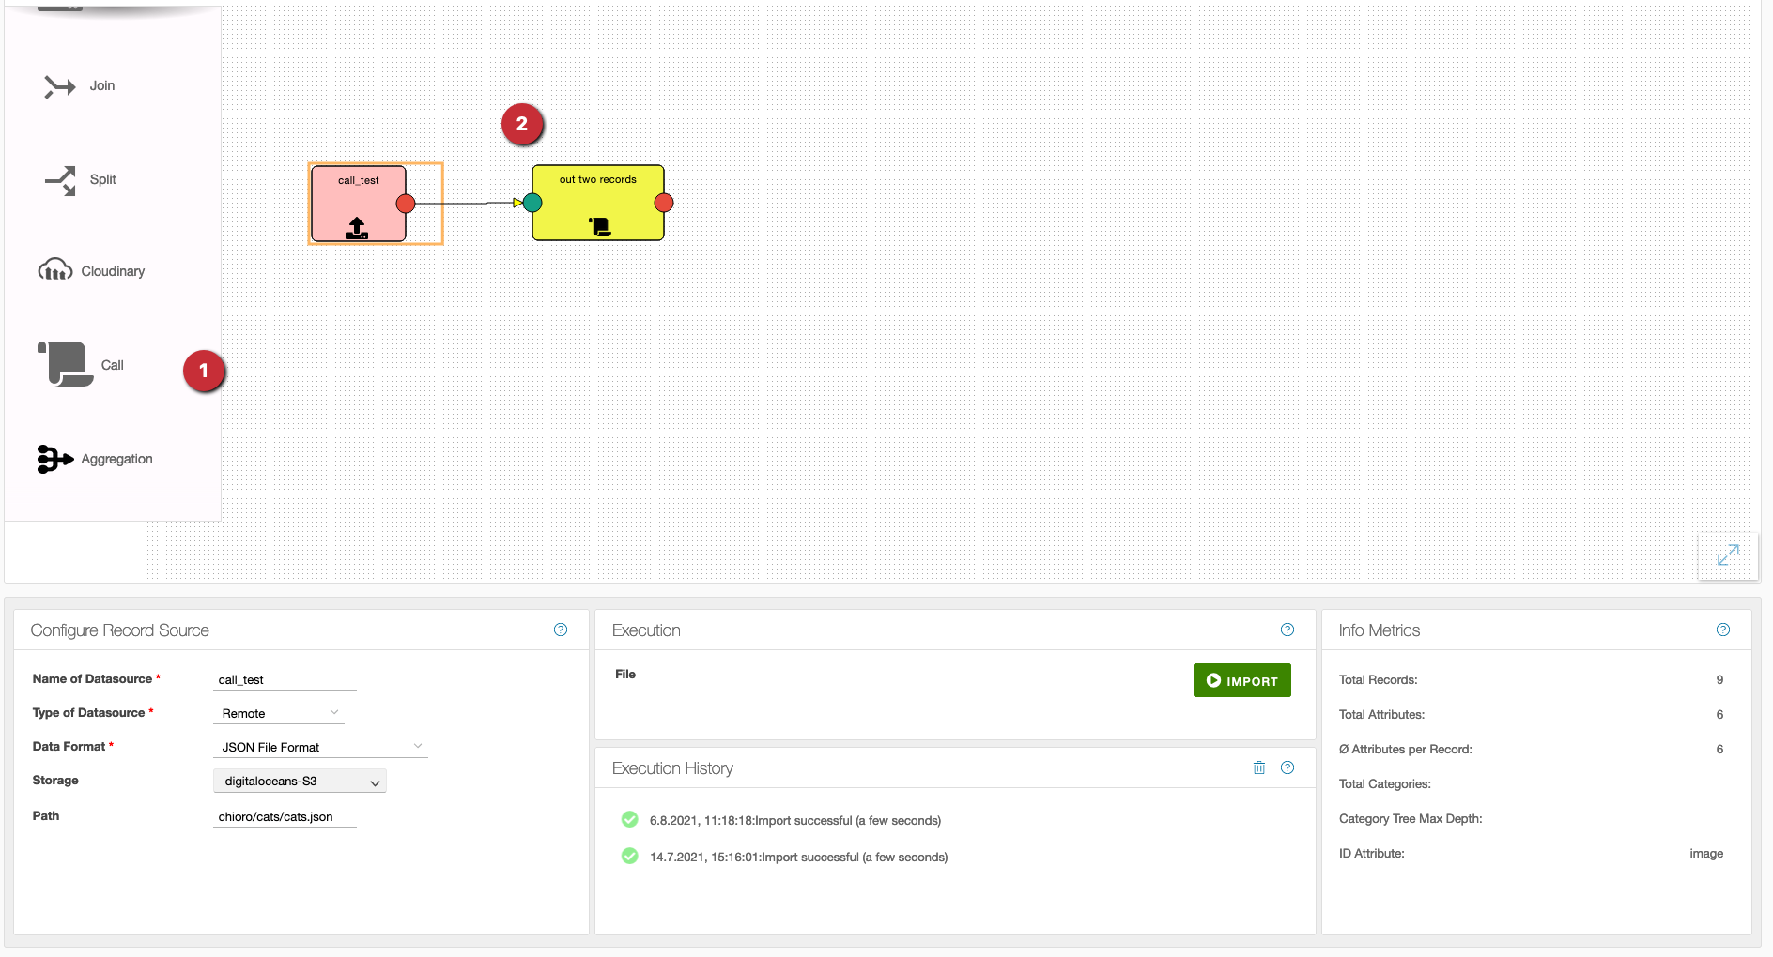Open help icon in Info Metrics panel
The image size is (1773, 957).
(1722, 630)
